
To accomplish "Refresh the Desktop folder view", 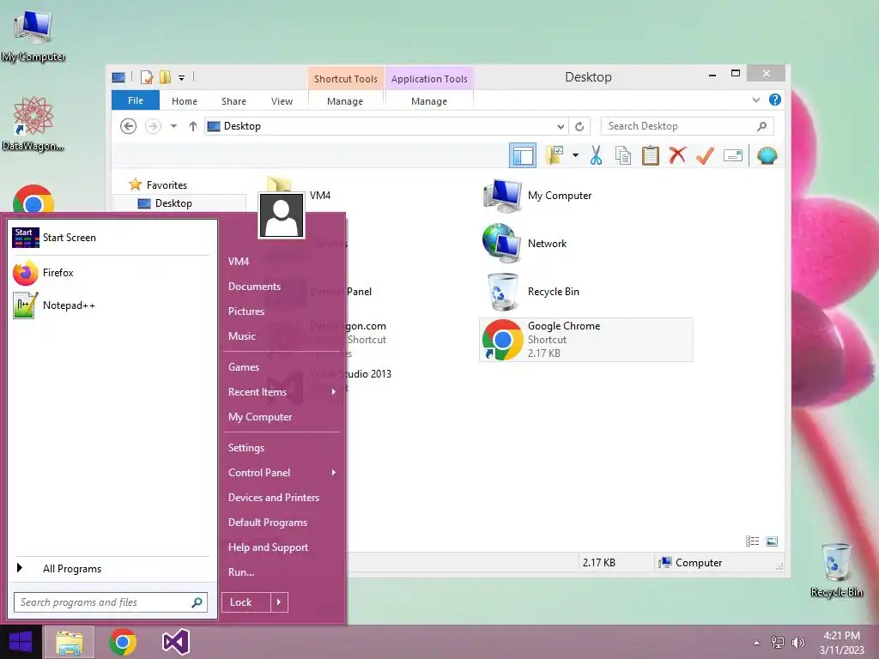I will pyautogui.click(x=579, y=126).
